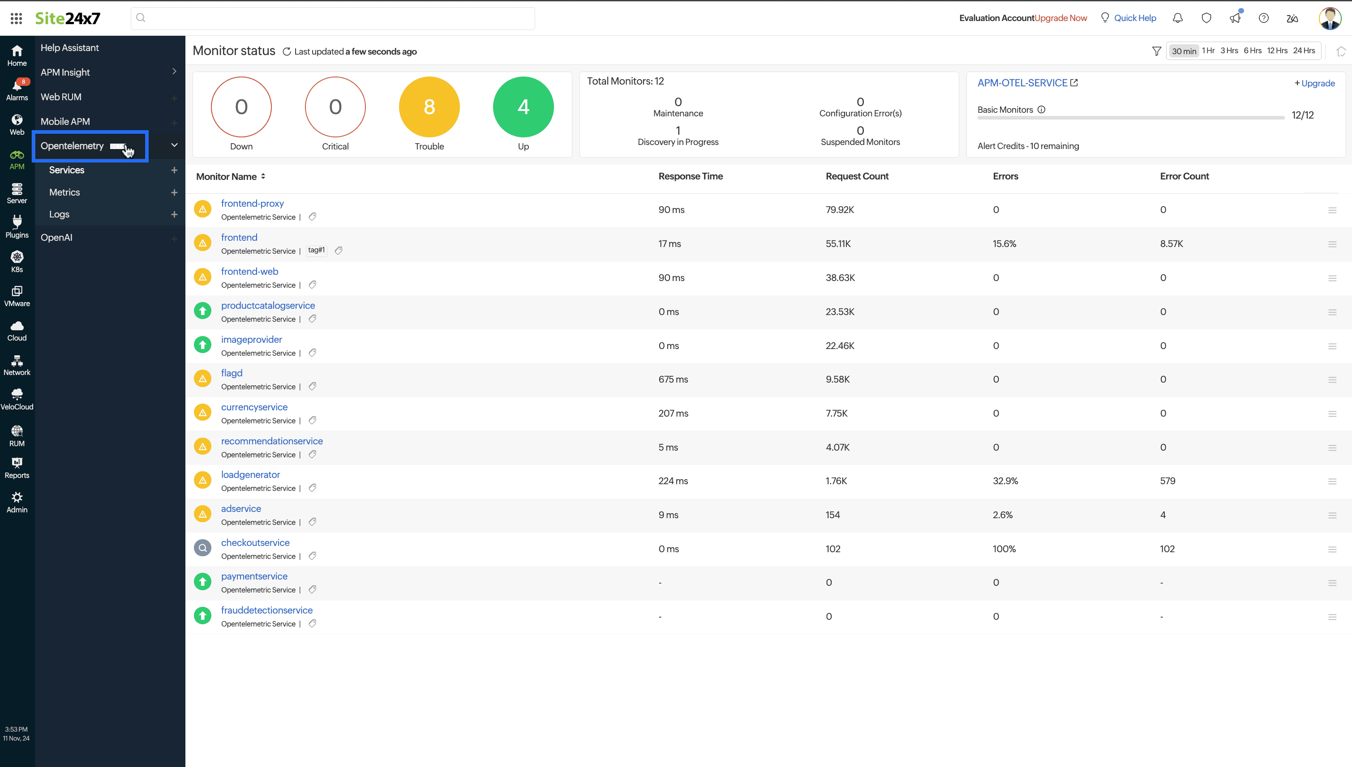Open the filter options for monitor status
The width and height of the screenshot is (1352, 767).
(1156, 51)
